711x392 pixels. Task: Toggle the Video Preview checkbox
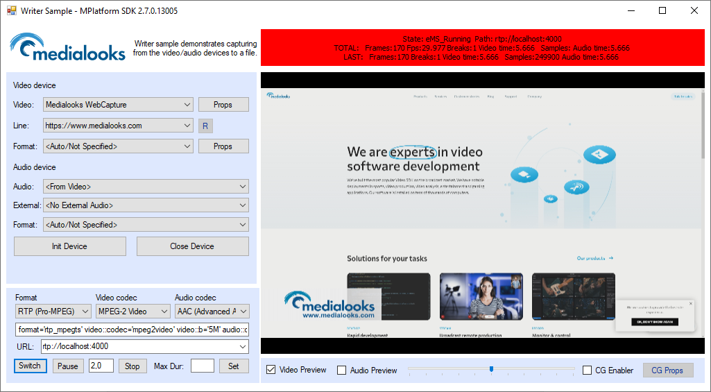(271, 370)
